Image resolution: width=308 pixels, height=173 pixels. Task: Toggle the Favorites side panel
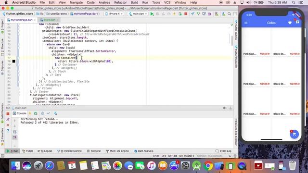pyautogui.click(x=2, y=136)
